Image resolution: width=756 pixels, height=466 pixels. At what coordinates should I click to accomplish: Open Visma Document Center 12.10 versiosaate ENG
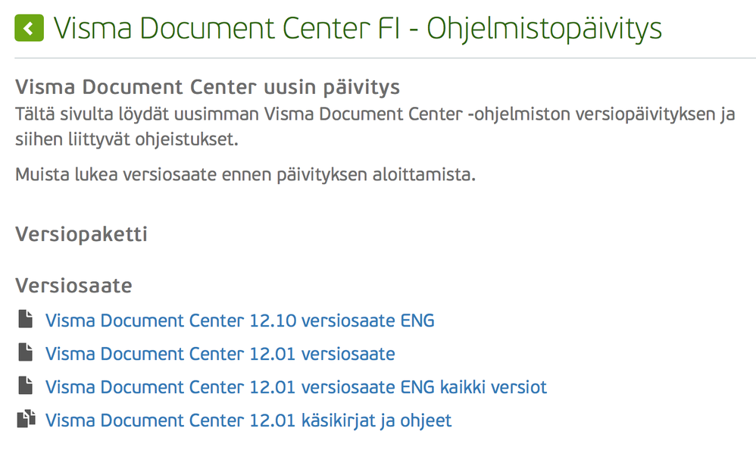[241, 321]
